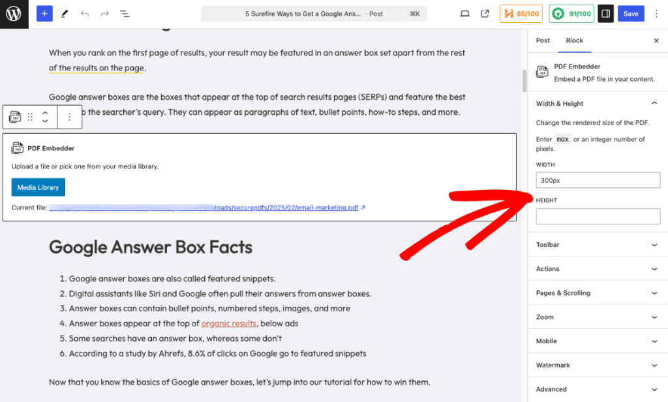The height and width of the screenshot is (402, 668).
Task: Click the WordPress logo icon
Action: [x=14, y=14]
